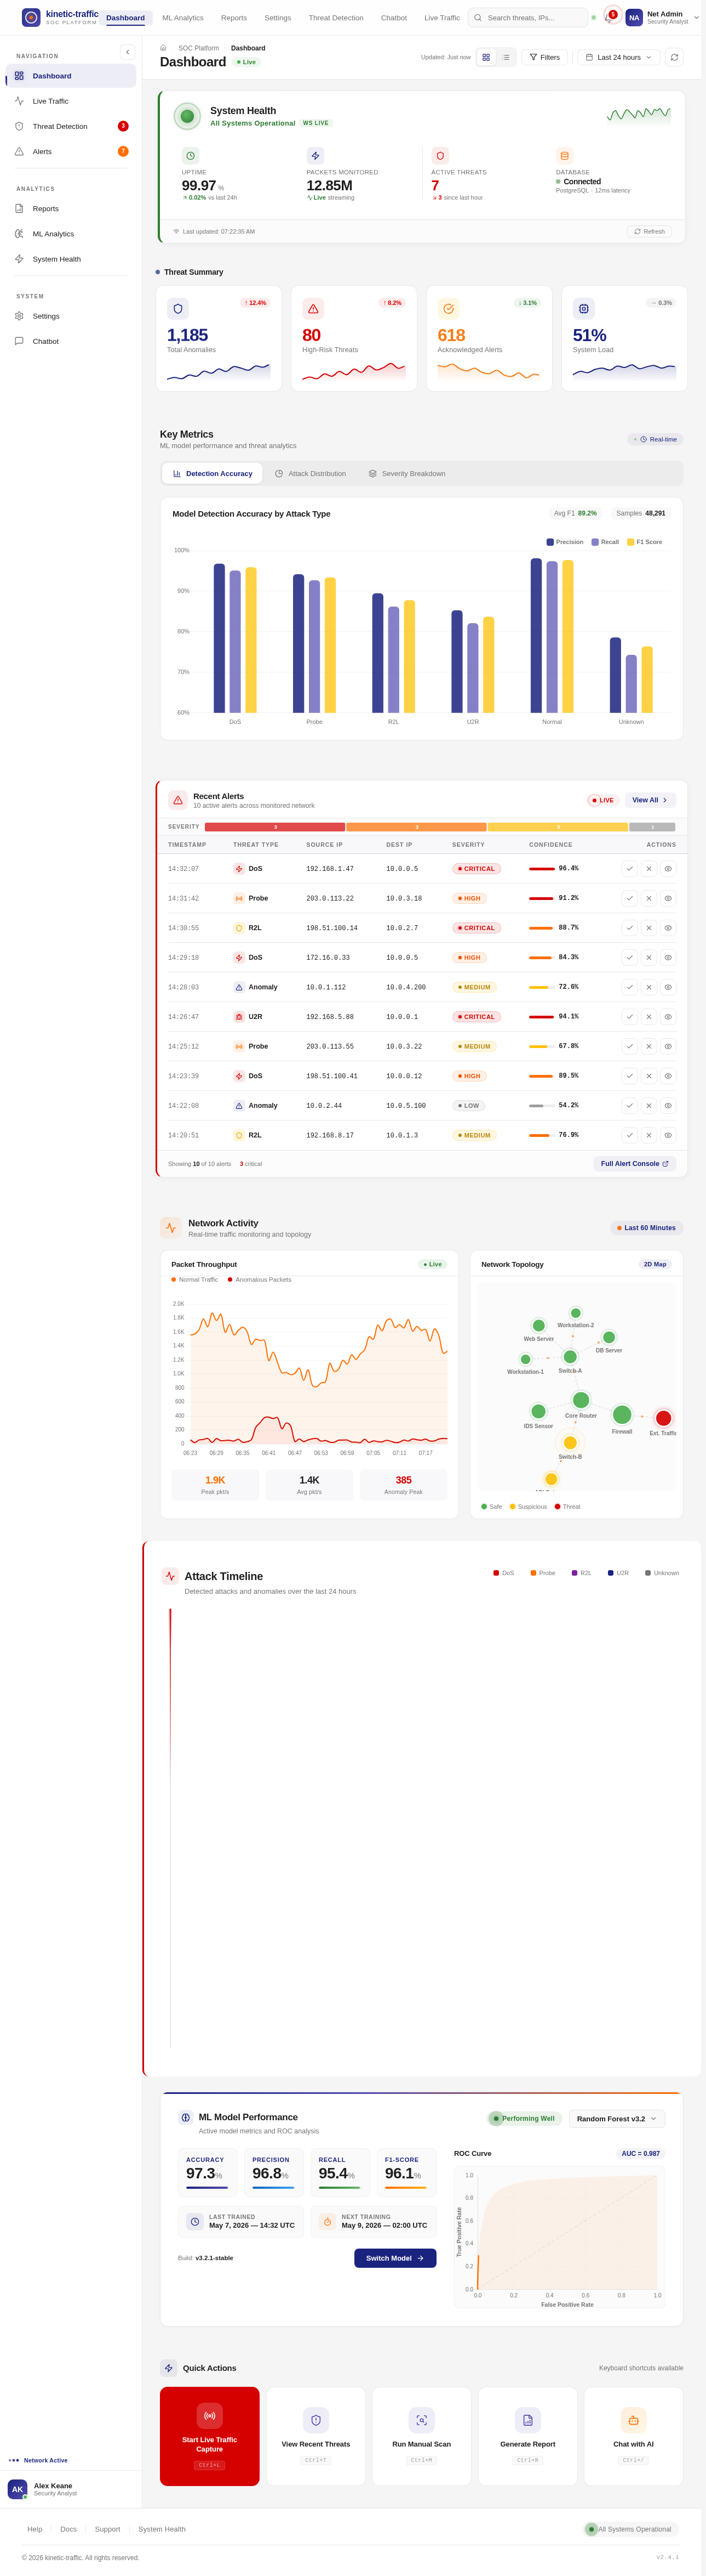Open the notifications bell icon
The width and height of the screenshot is (706, 2576).
pyautogui.click(x=609, y=18)
